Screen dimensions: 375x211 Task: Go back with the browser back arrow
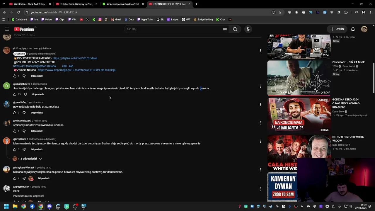(4, 12)
